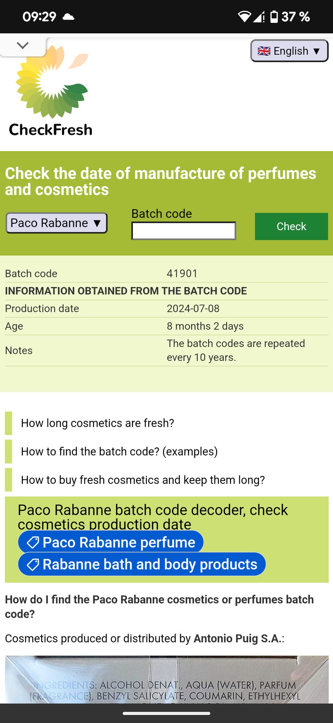Viewport: 333px width, 723px height.
Task: Expand 'How long cosmetics are fresh?'
Action: pos(97,423)
